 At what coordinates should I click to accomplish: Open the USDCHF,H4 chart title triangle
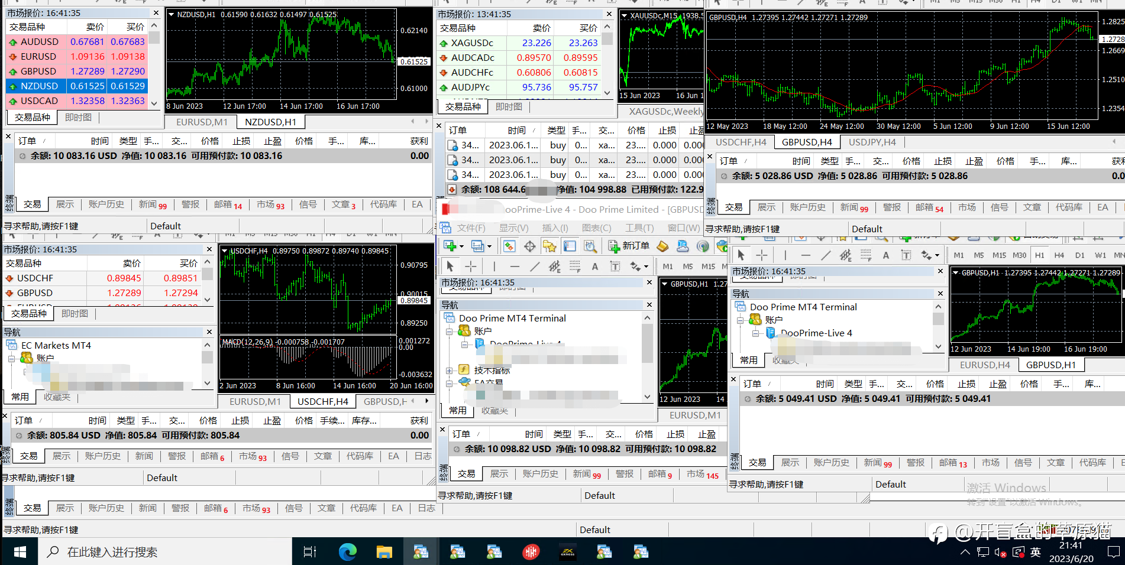click(x=225, y=251)
